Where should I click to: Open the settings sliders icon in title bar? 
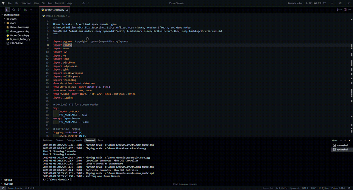coord(324,3)
